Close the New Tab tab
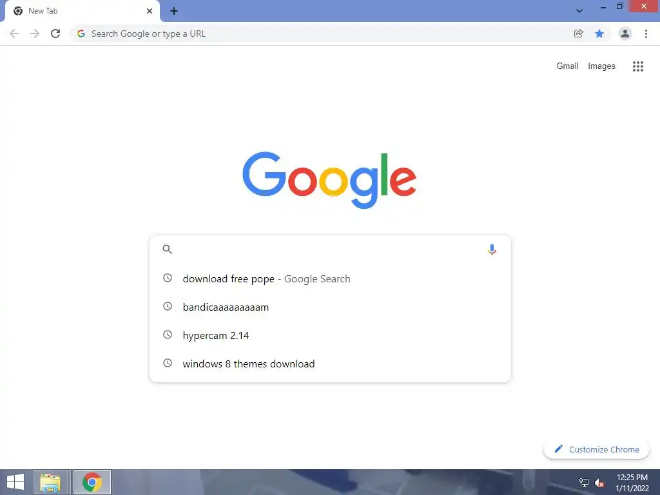Viewport: 660px width, 495px height. [x=150, y=11]
